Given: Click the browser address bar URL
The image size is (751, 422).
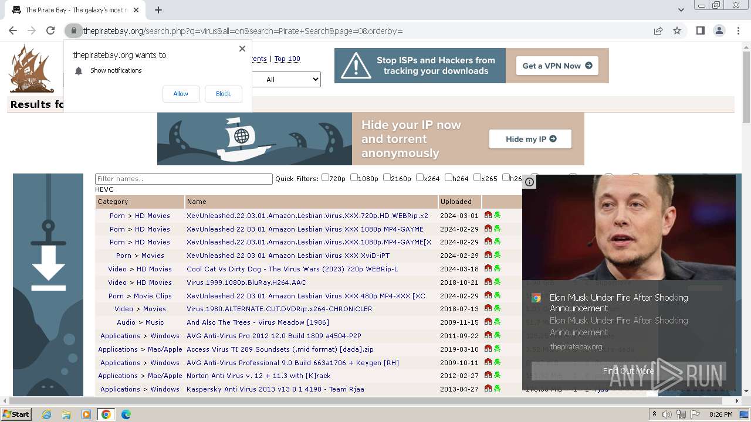Looking at the screenshot, I should click(243, 30).
